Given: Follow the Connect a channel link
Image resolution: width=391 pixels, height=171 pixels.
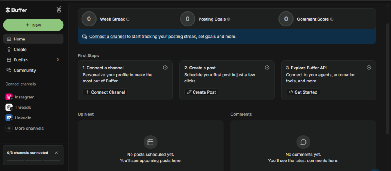Looking at the screenshot, I should pyautogui.click(x=107, y=37).
